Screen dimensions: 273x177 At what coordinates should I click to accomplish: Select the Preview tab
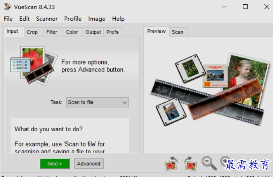click(156, 31)
